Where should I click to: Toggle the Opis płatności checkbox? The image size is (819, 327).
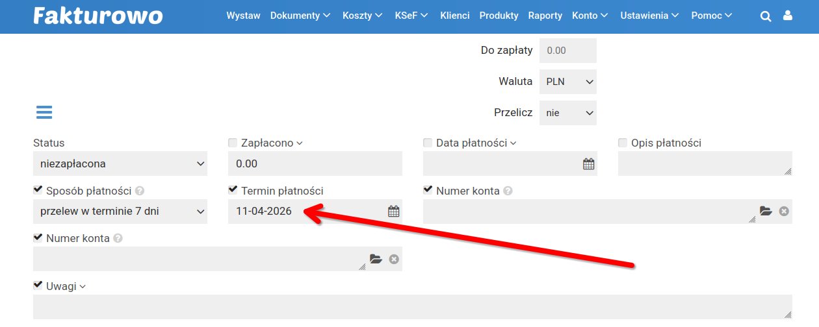623,143
